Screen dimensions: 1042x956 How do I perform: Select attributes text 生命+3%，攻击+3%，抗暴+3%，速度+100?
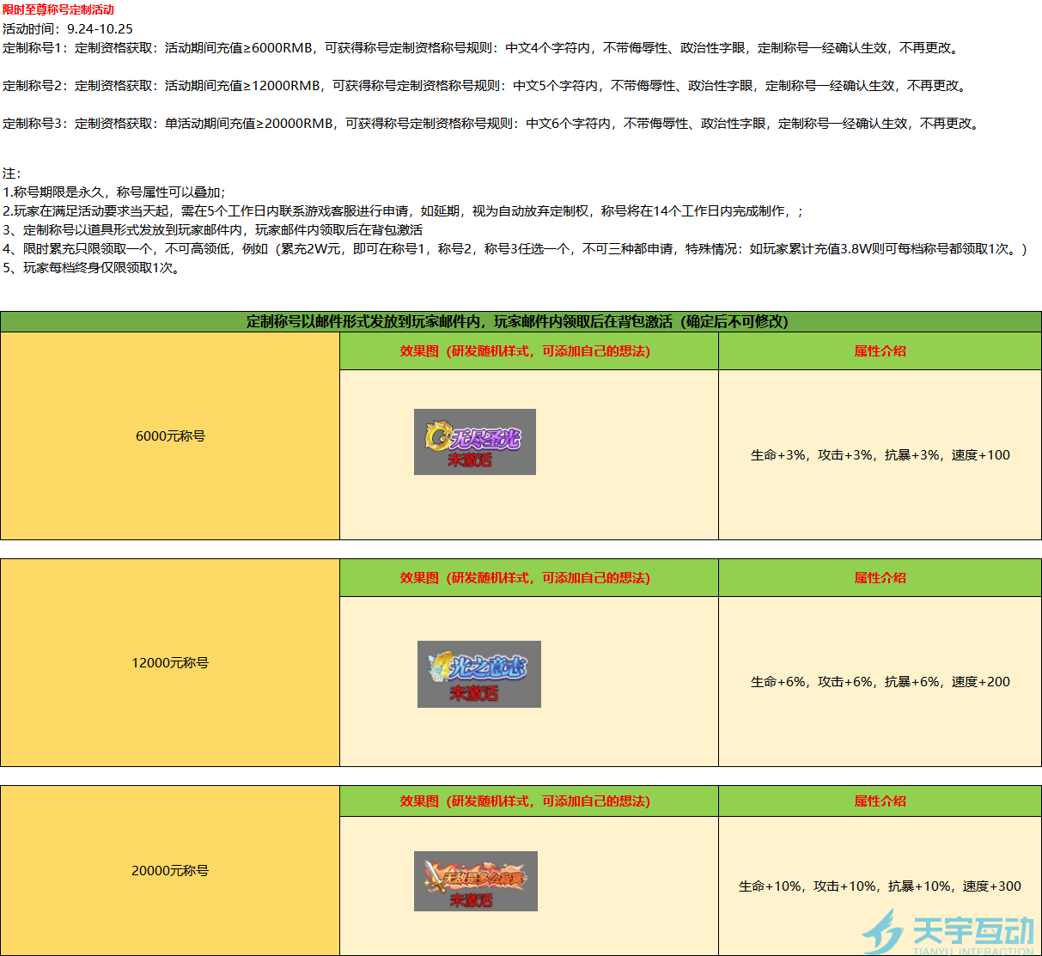[881, 455]
